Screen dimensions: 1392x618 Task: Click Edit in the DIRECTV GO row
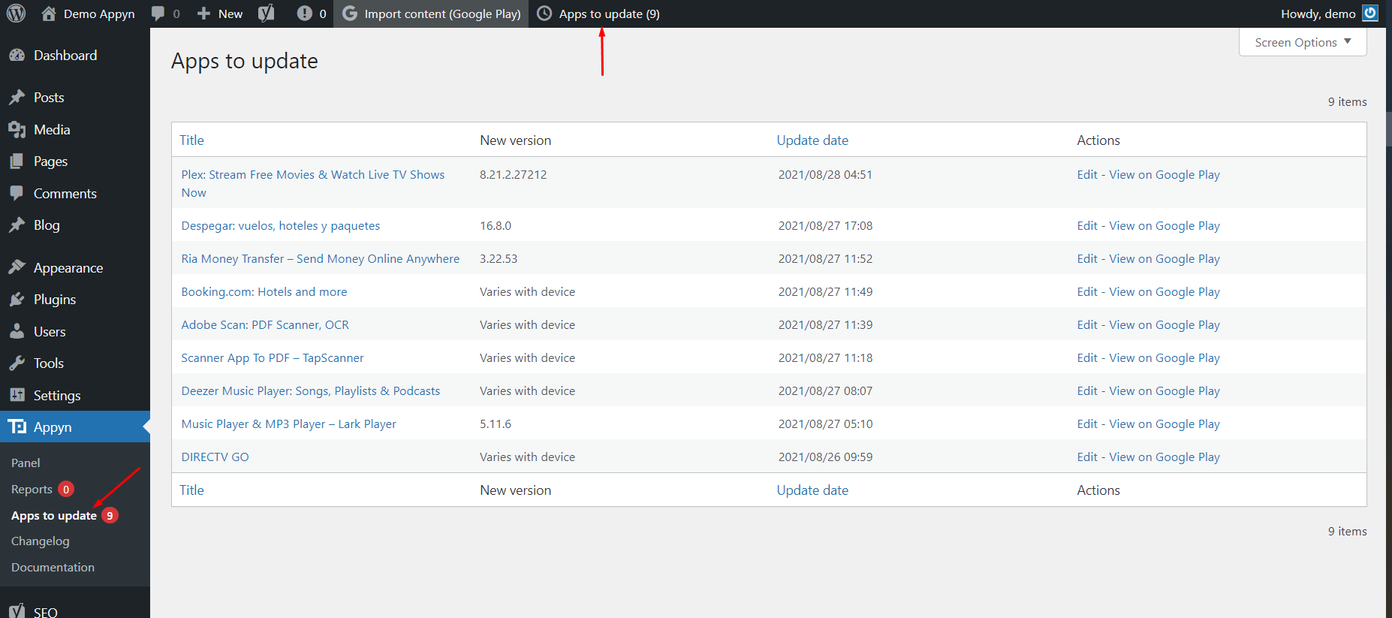[1087, 457]
